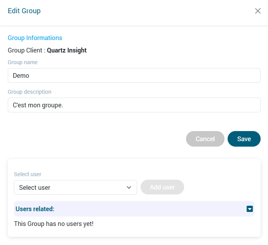Image resolution: width=268 pixels, height=245 pixels.
Task: Click the Edit Group dialog title
Action: [x=24, y=11]
